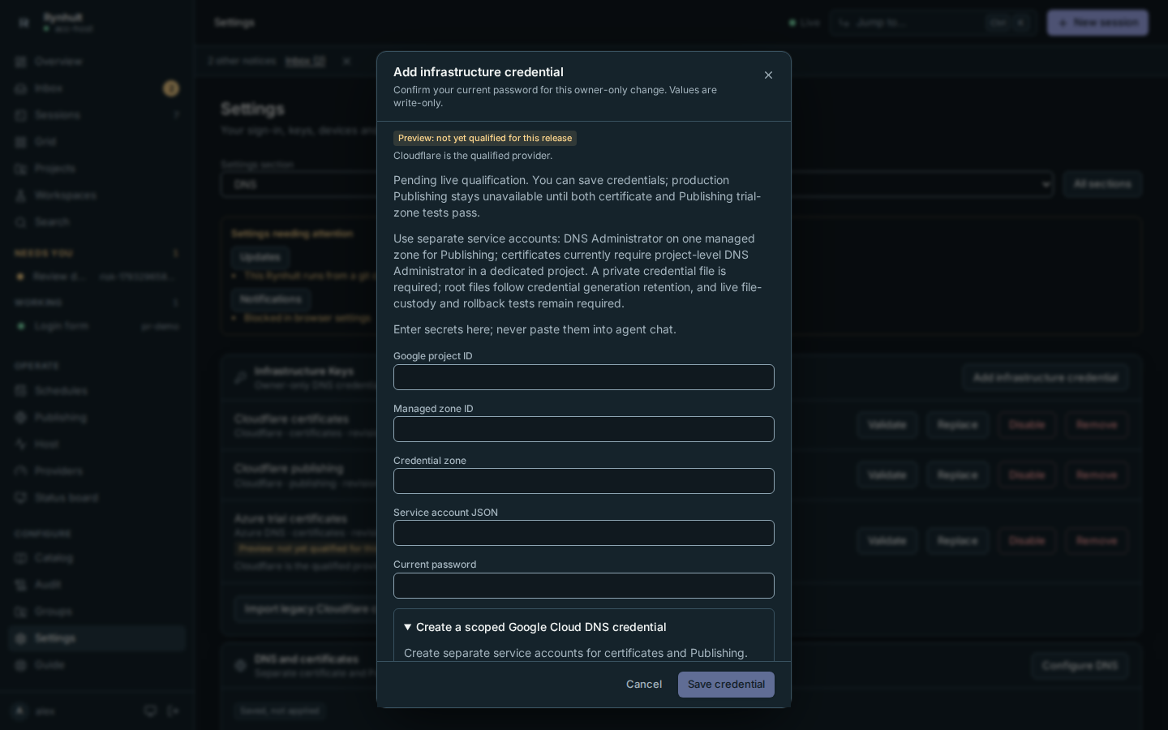Click the Notifications attention button
Screen dimensions: 1168x730
tap(270, 299)
